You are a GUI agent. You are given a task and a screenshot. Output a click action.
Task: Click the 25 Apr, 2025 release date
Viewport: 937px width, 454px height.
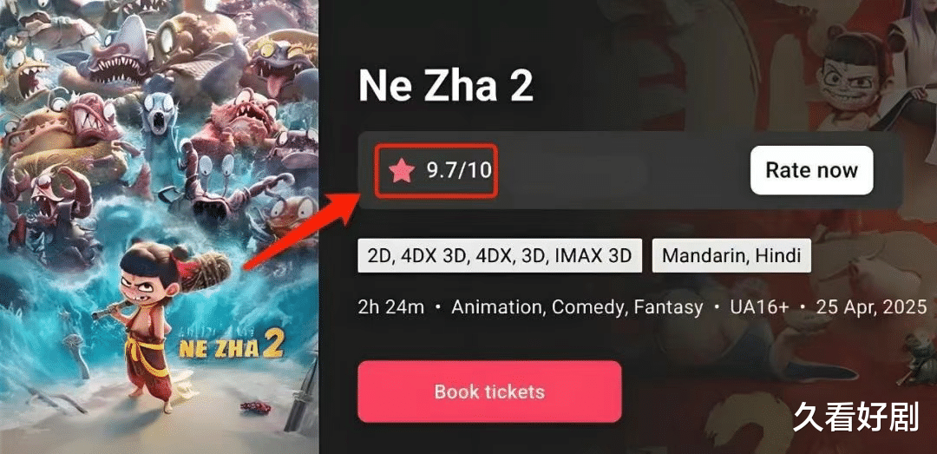[x=871, y=307]
